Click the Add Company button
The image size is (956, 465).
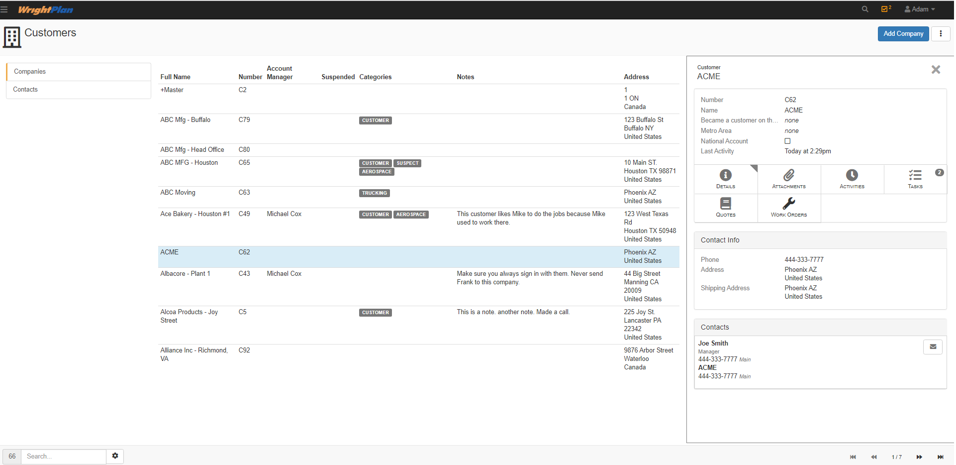click(x=903, y=33)
